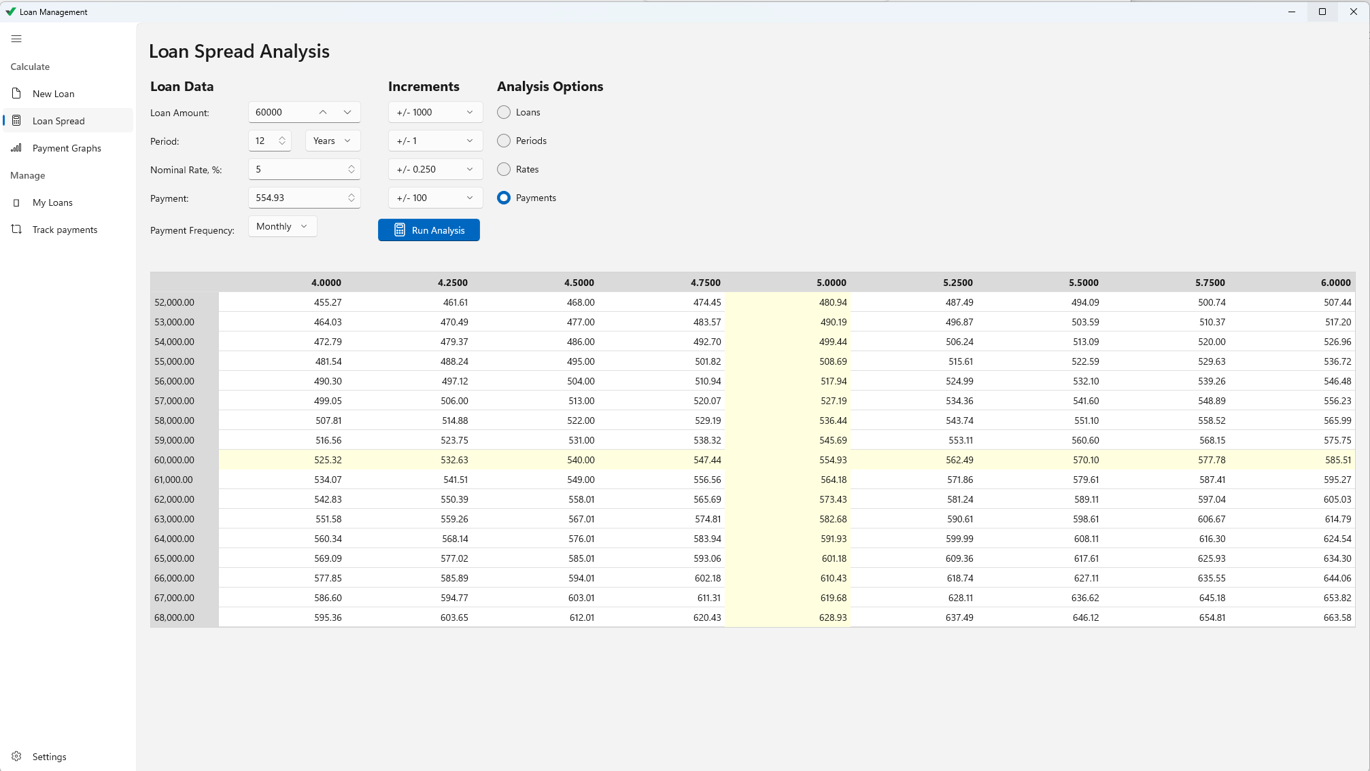Go to Payment Graphs page
Screen dimensions: 1370x771
point(67,148)
